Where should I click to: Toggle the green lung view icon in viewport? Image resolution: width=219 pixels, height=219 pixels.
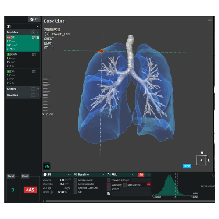[x=47, y=166]
